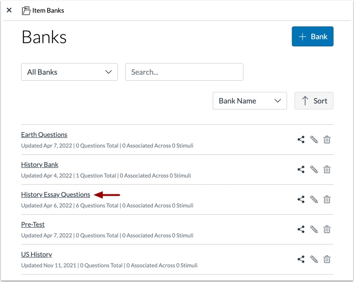Open the History Essay Questions bank

[55, 195]
